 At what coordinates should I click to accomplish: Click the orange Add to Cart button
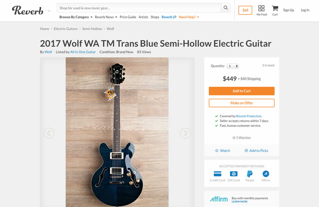(x=241, y=91)
